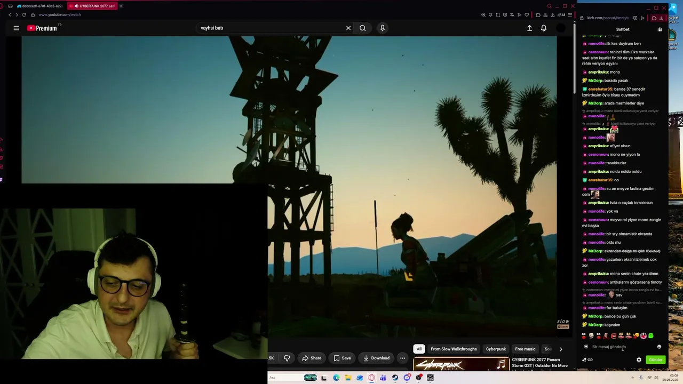The width and height of the screenshot is (683, 384).
Task: Open Kick chat settings gear
Action: tap(639, 360)
